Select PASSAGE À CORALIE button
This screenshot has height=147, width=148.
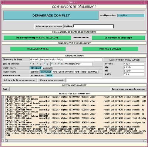110,49
